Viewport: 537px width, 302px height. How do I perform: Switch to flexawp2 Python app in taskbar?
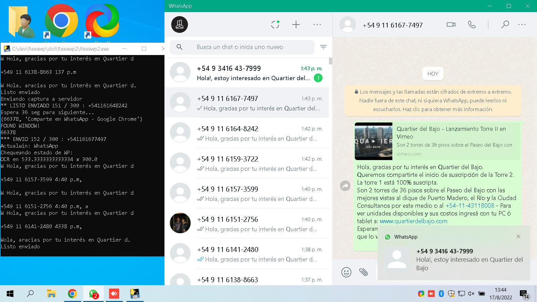(135, 294)
